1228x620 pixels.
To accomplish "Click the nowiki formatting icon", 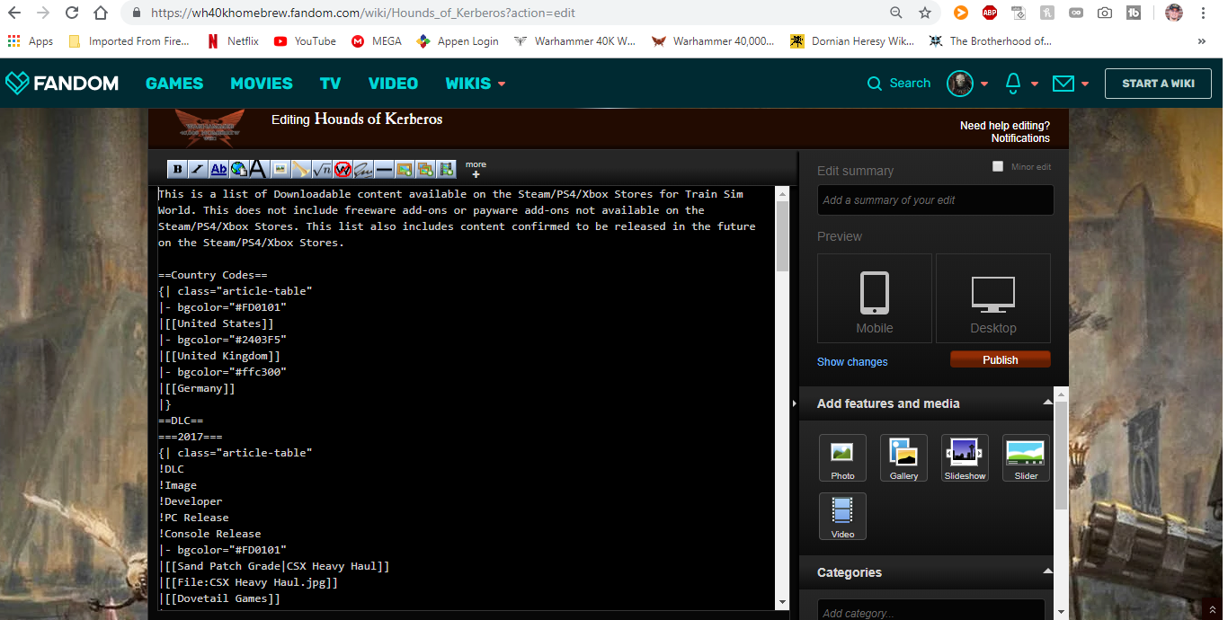I will click(343, 169).
